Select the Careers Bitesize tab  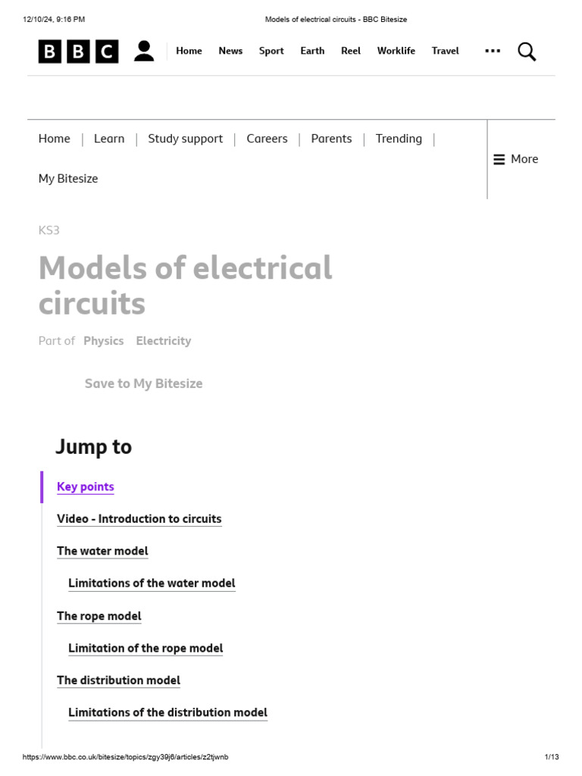[x=267, y=139]
